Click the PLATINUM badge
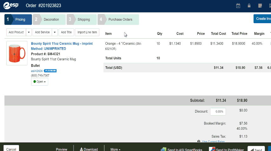 (50, 71)
